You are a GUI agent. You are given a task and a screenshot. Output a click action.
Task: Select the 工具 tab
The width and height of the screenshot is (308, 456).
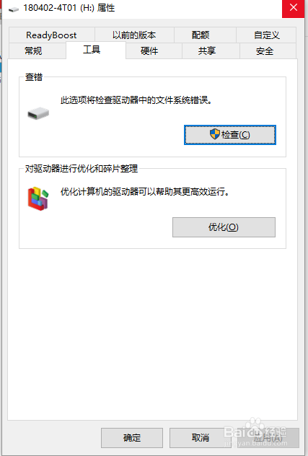pyautogui.click(x=92, y=50)
